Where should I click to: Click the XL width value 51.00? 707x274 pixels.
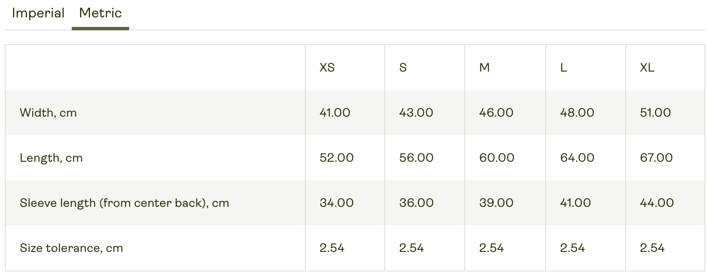pyautogui.click(x=655, y=113)
